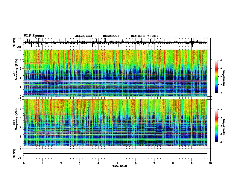Click the time axis tick label '0'

24,163
